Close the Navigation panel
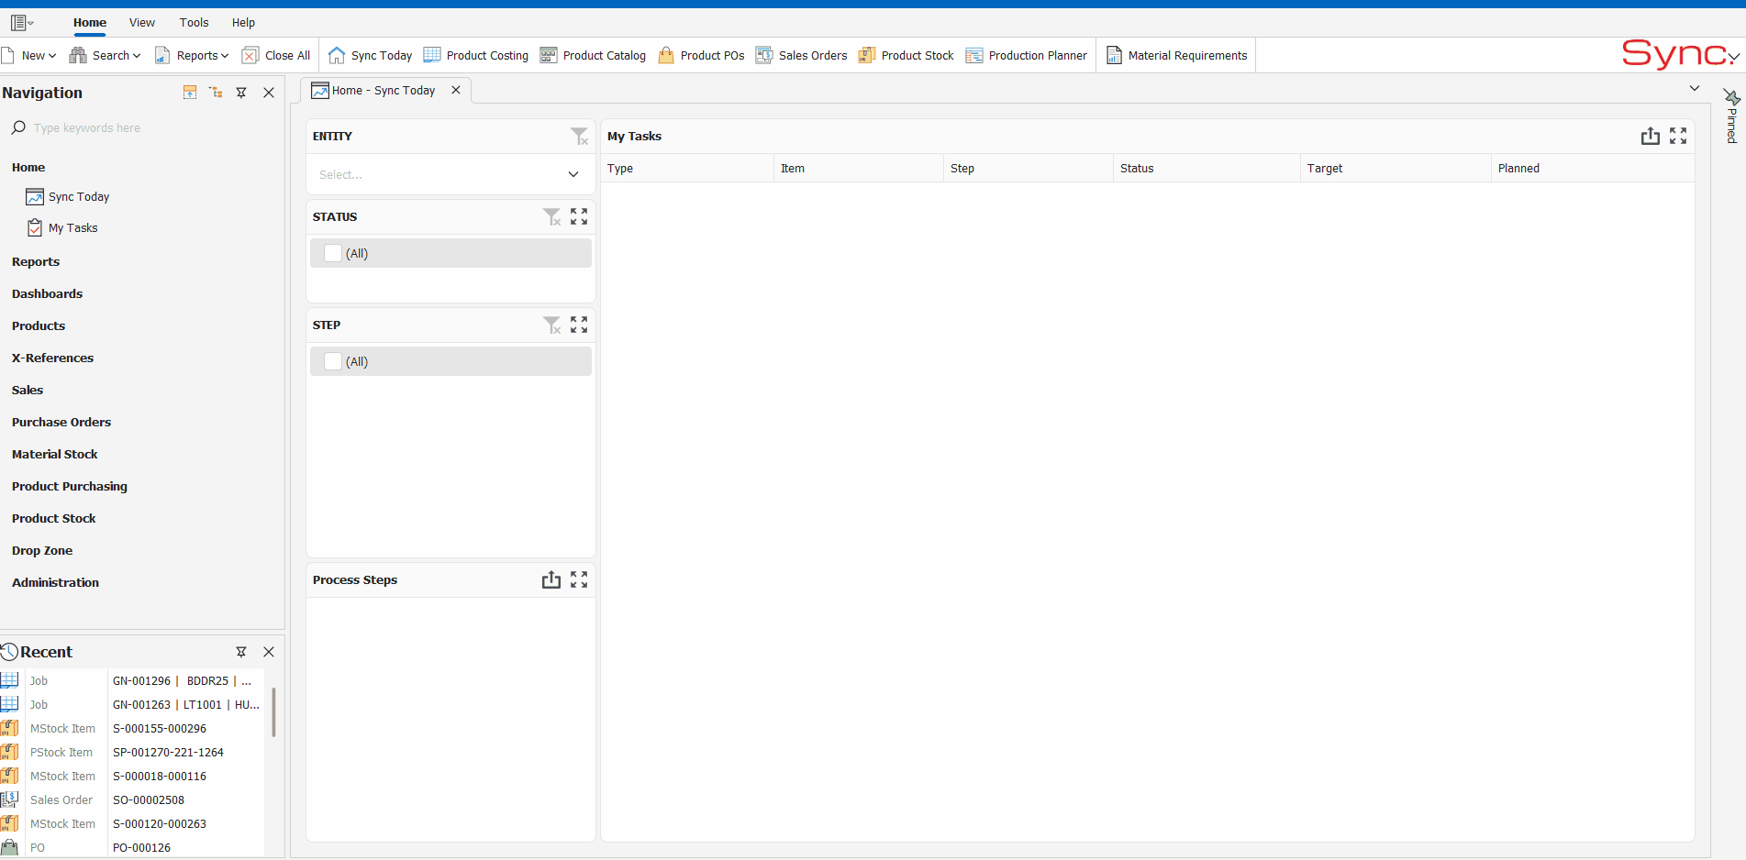Image resolution: width=1746 pixels, height=860 pixels. tap(269, 93)
